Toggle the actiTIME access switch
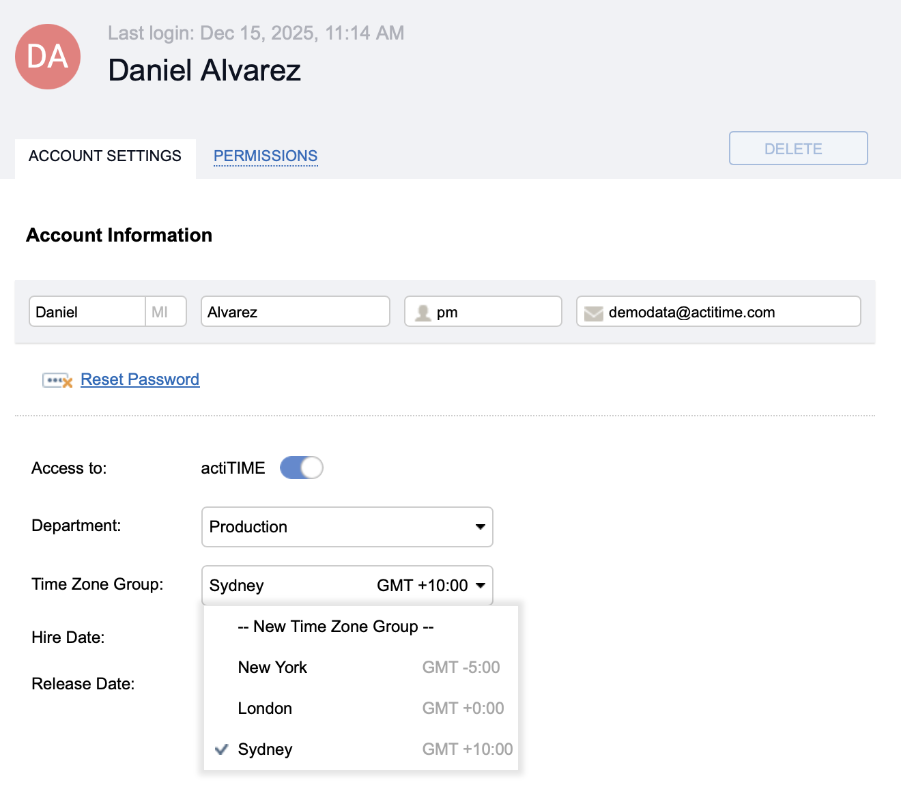This screenshot has width=901, height=789. [301, 468]
